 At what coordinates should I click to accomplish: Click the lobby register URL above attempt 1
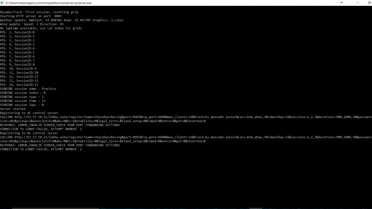coord(186,117)
